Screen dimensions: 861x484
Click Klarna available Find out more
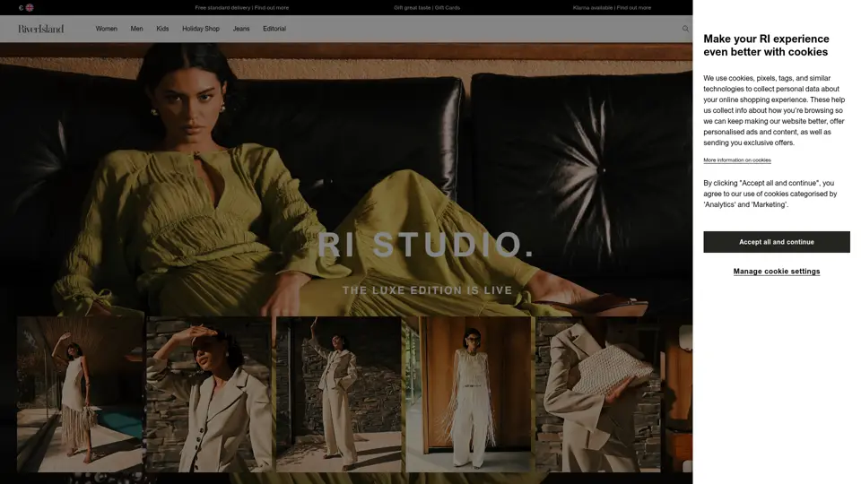(x=612, y=8)
